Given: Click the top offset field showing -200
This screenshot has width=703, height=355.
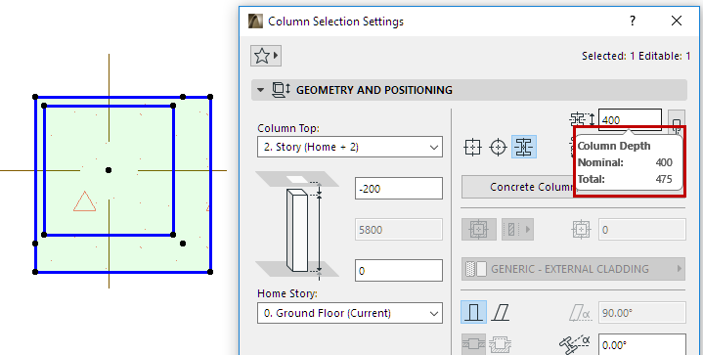Looking at the screenshot, I should pyautogui.click(x=399, y=188).
